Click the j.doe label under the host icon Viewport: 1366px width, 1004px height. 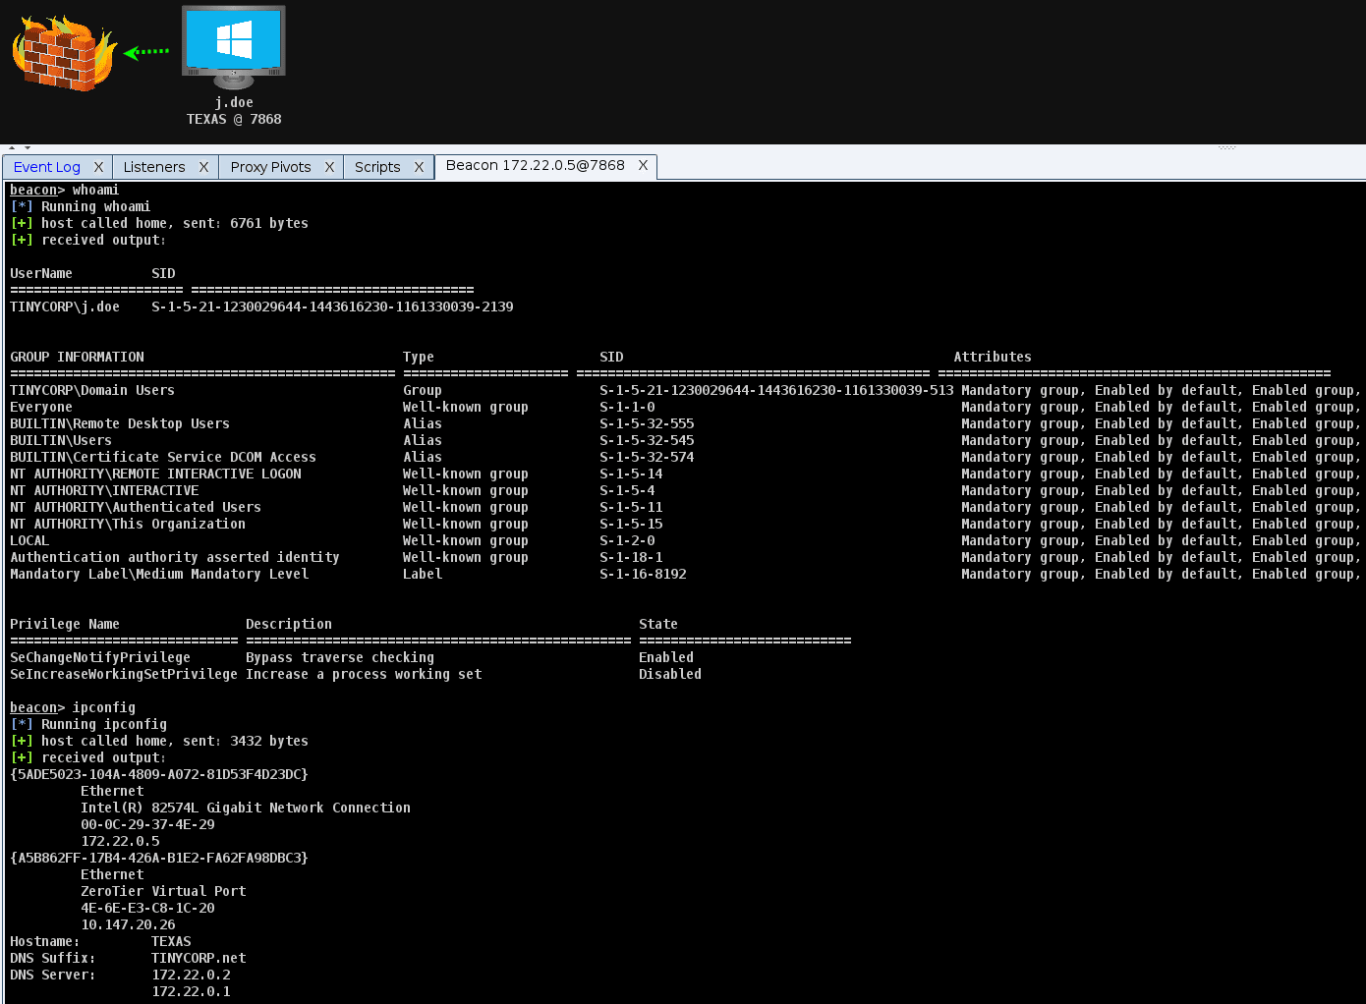tap(233, 102)
